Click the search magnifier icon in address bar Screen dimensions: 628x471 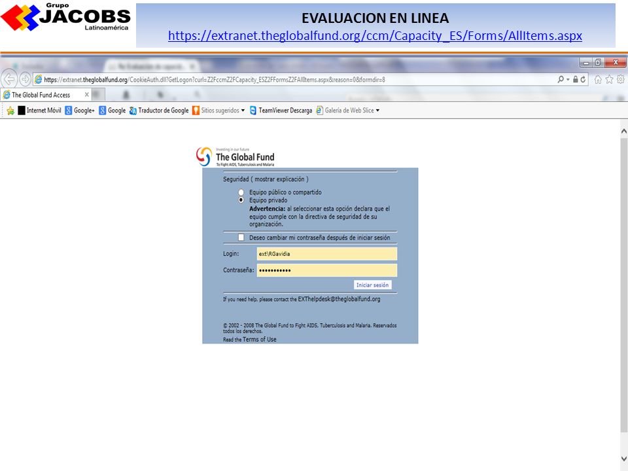[x=561, y=79]
